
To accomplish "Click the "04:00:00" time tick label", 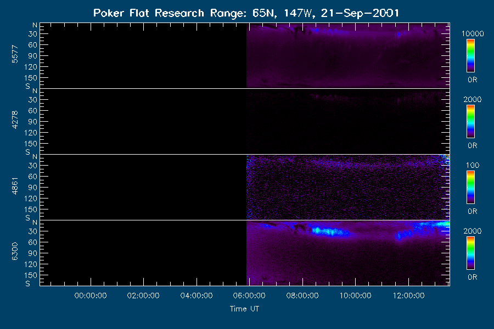I will pos(197,296).
